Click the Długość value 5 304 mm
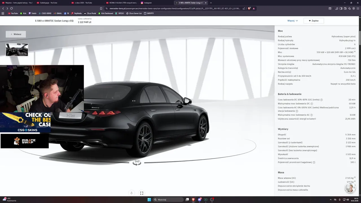The width and height of the screenshot is (361, 203). 350,134
